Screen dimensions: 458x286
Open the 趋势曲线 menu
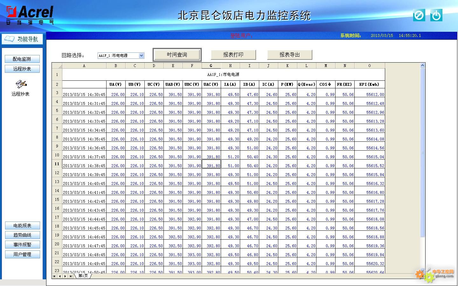pyautogui.click(x=22, y=235)
